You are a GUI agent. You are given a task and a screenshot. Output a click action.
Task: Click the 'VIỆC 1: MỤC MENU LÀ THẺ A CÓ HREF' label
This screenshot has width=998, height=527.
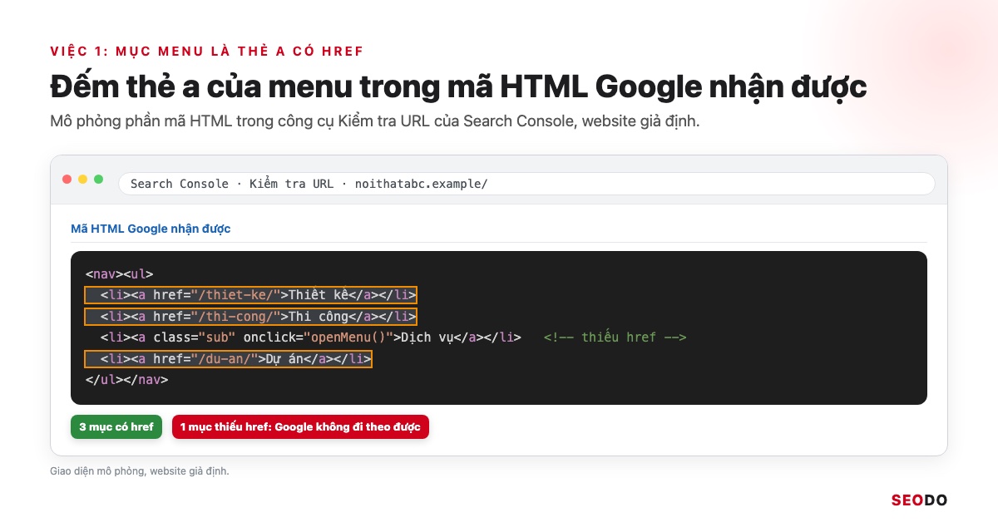[207, 52]
